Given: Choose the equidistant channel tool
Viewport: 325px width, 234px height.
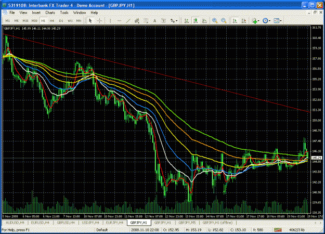Looking at the screenshot, I should coord(137,21).
